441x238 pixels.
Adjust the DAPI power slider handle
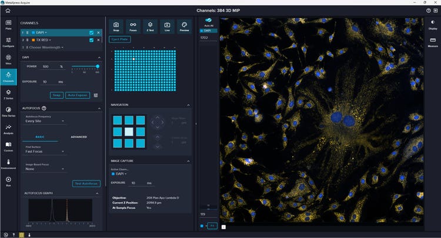(98, 67)
